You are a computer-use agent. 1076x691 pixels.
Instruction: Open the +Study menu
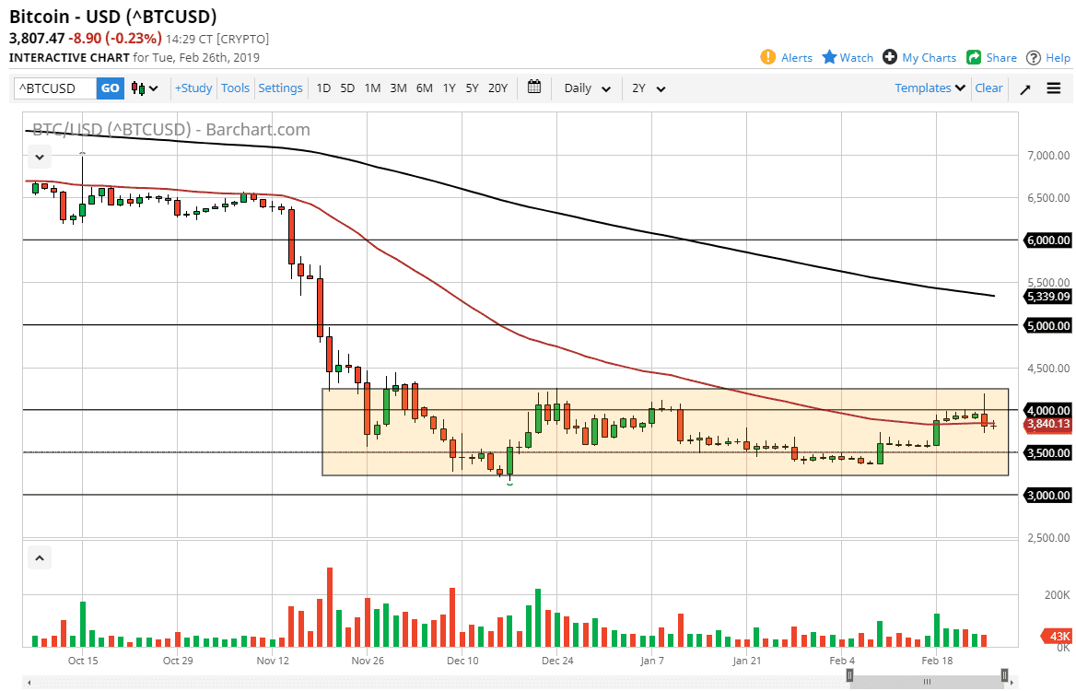click(x=193, y=88)
